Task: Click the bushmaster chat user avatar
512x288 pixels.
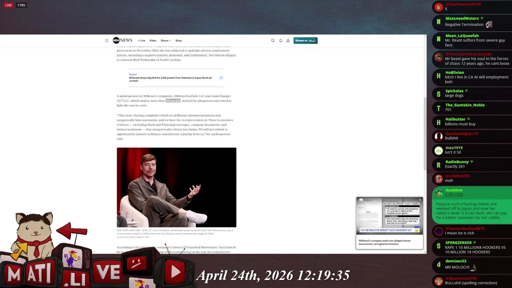Action: tap(439, 7)
